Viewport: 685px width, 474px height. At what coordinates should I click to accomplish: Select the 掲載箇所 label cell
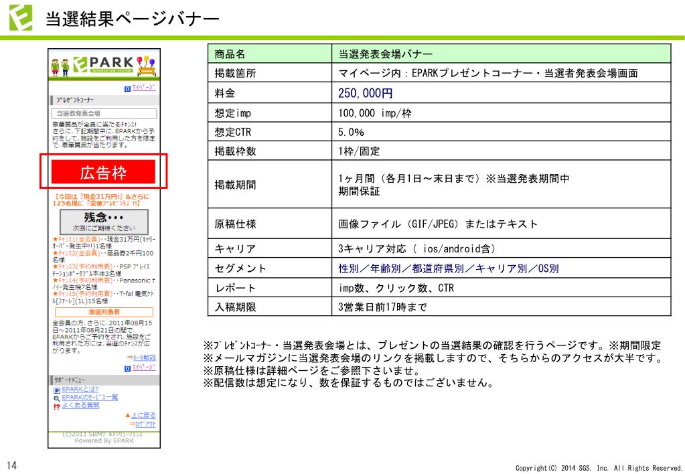pos(270,72)
